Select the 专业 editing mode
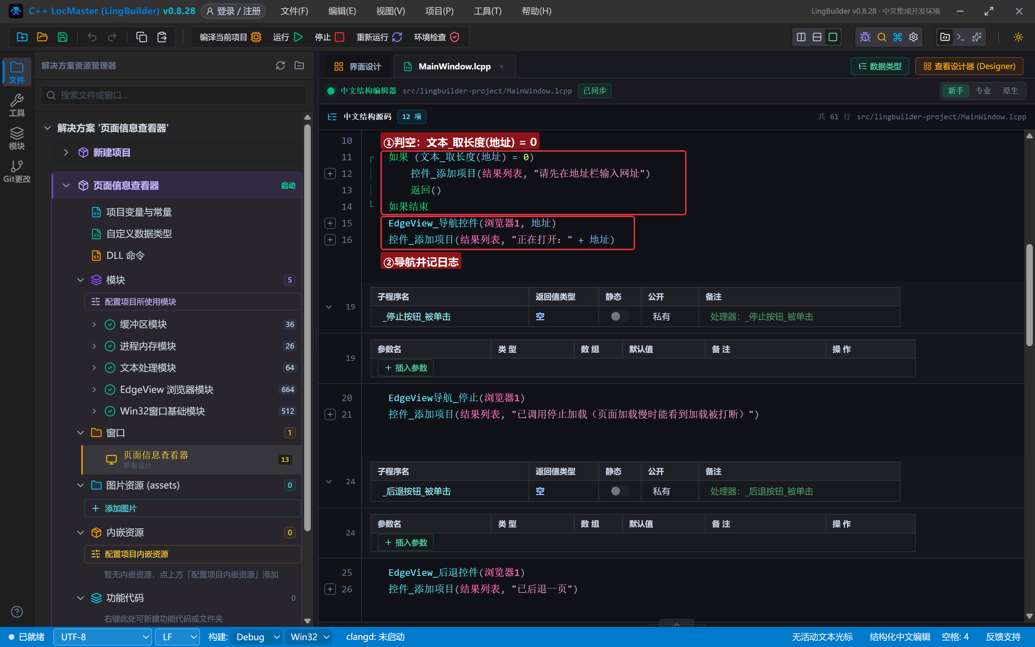This screenshot has height=647, width=1035. pyautogui.click(x=983, y=91)
